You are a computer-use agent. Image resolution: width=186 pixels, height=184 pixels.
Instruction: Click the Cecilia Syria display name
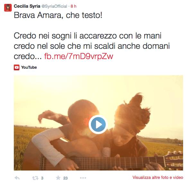point(27,6)
